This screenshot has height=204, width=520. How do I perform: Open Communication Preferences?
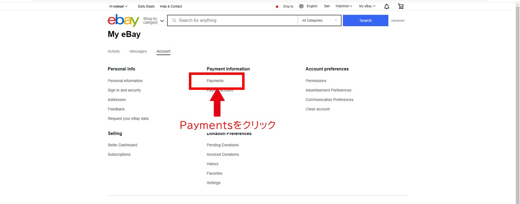(329, 100)
